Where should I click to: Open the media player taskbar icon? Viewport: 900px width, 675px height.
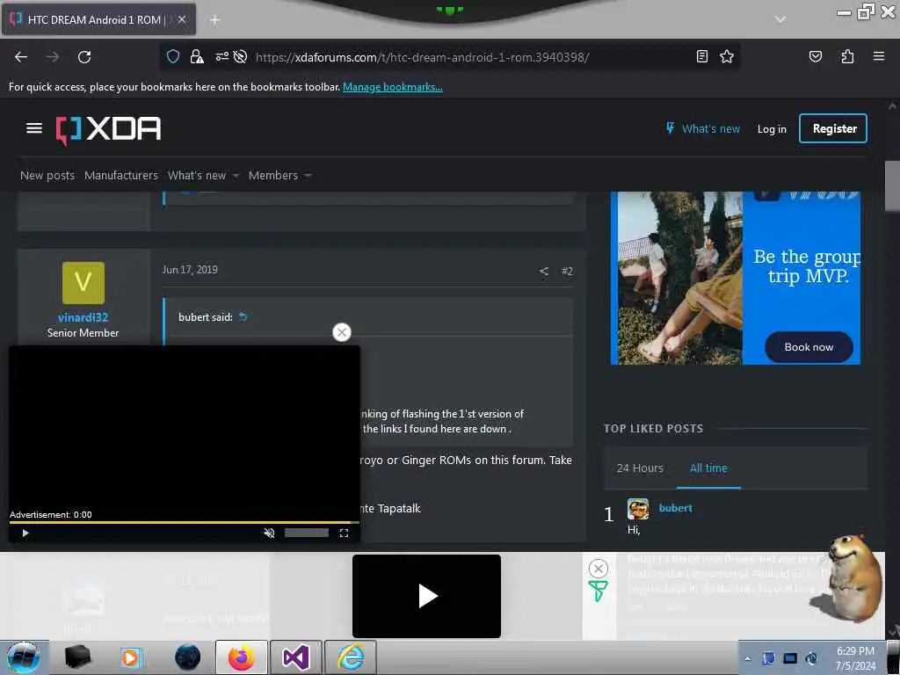131,657
